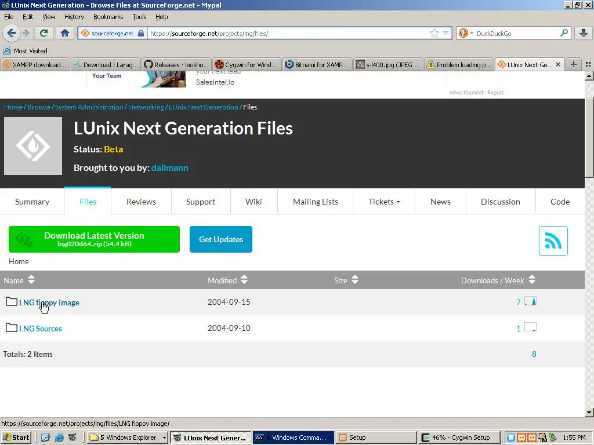Go back with the browser Back arrow
The width and height of the screenshot is (594, 445).
[x=12, y=33]
